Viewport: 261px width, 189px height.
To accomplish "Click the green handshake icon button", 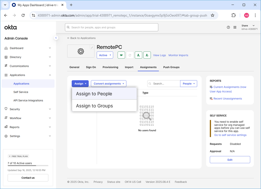I will (121, 55).
